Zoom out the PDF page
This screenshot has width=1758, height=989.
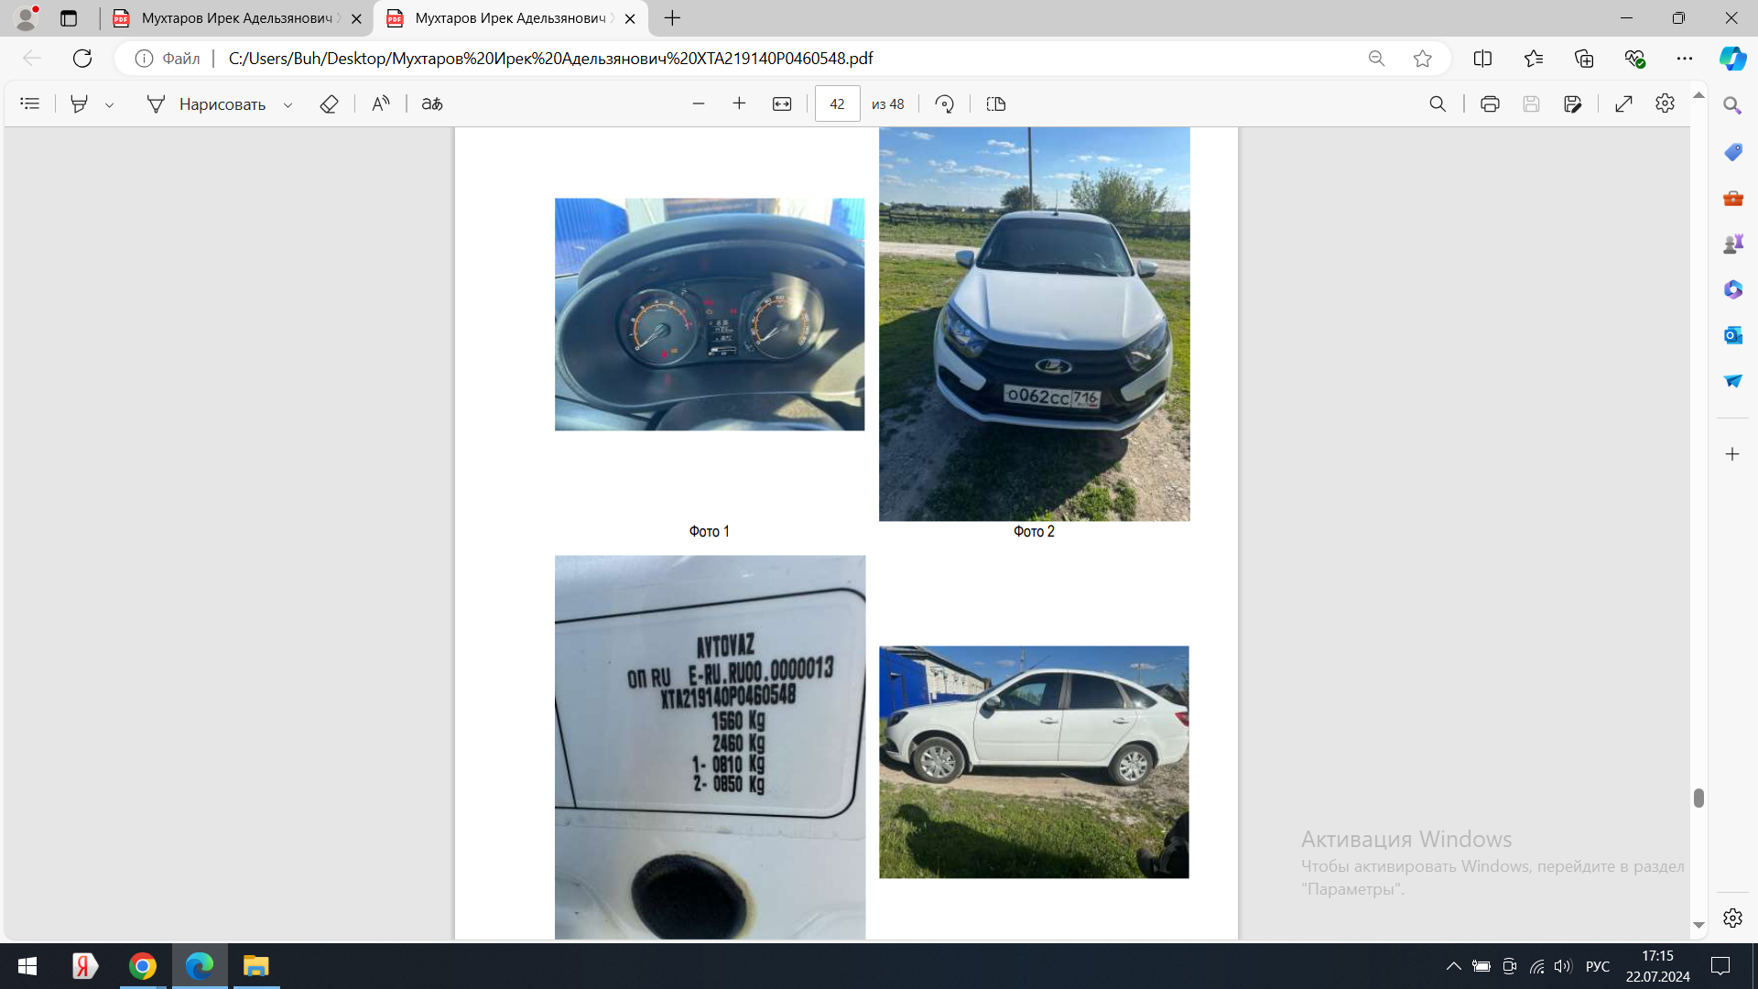click(x=699, y=104)
